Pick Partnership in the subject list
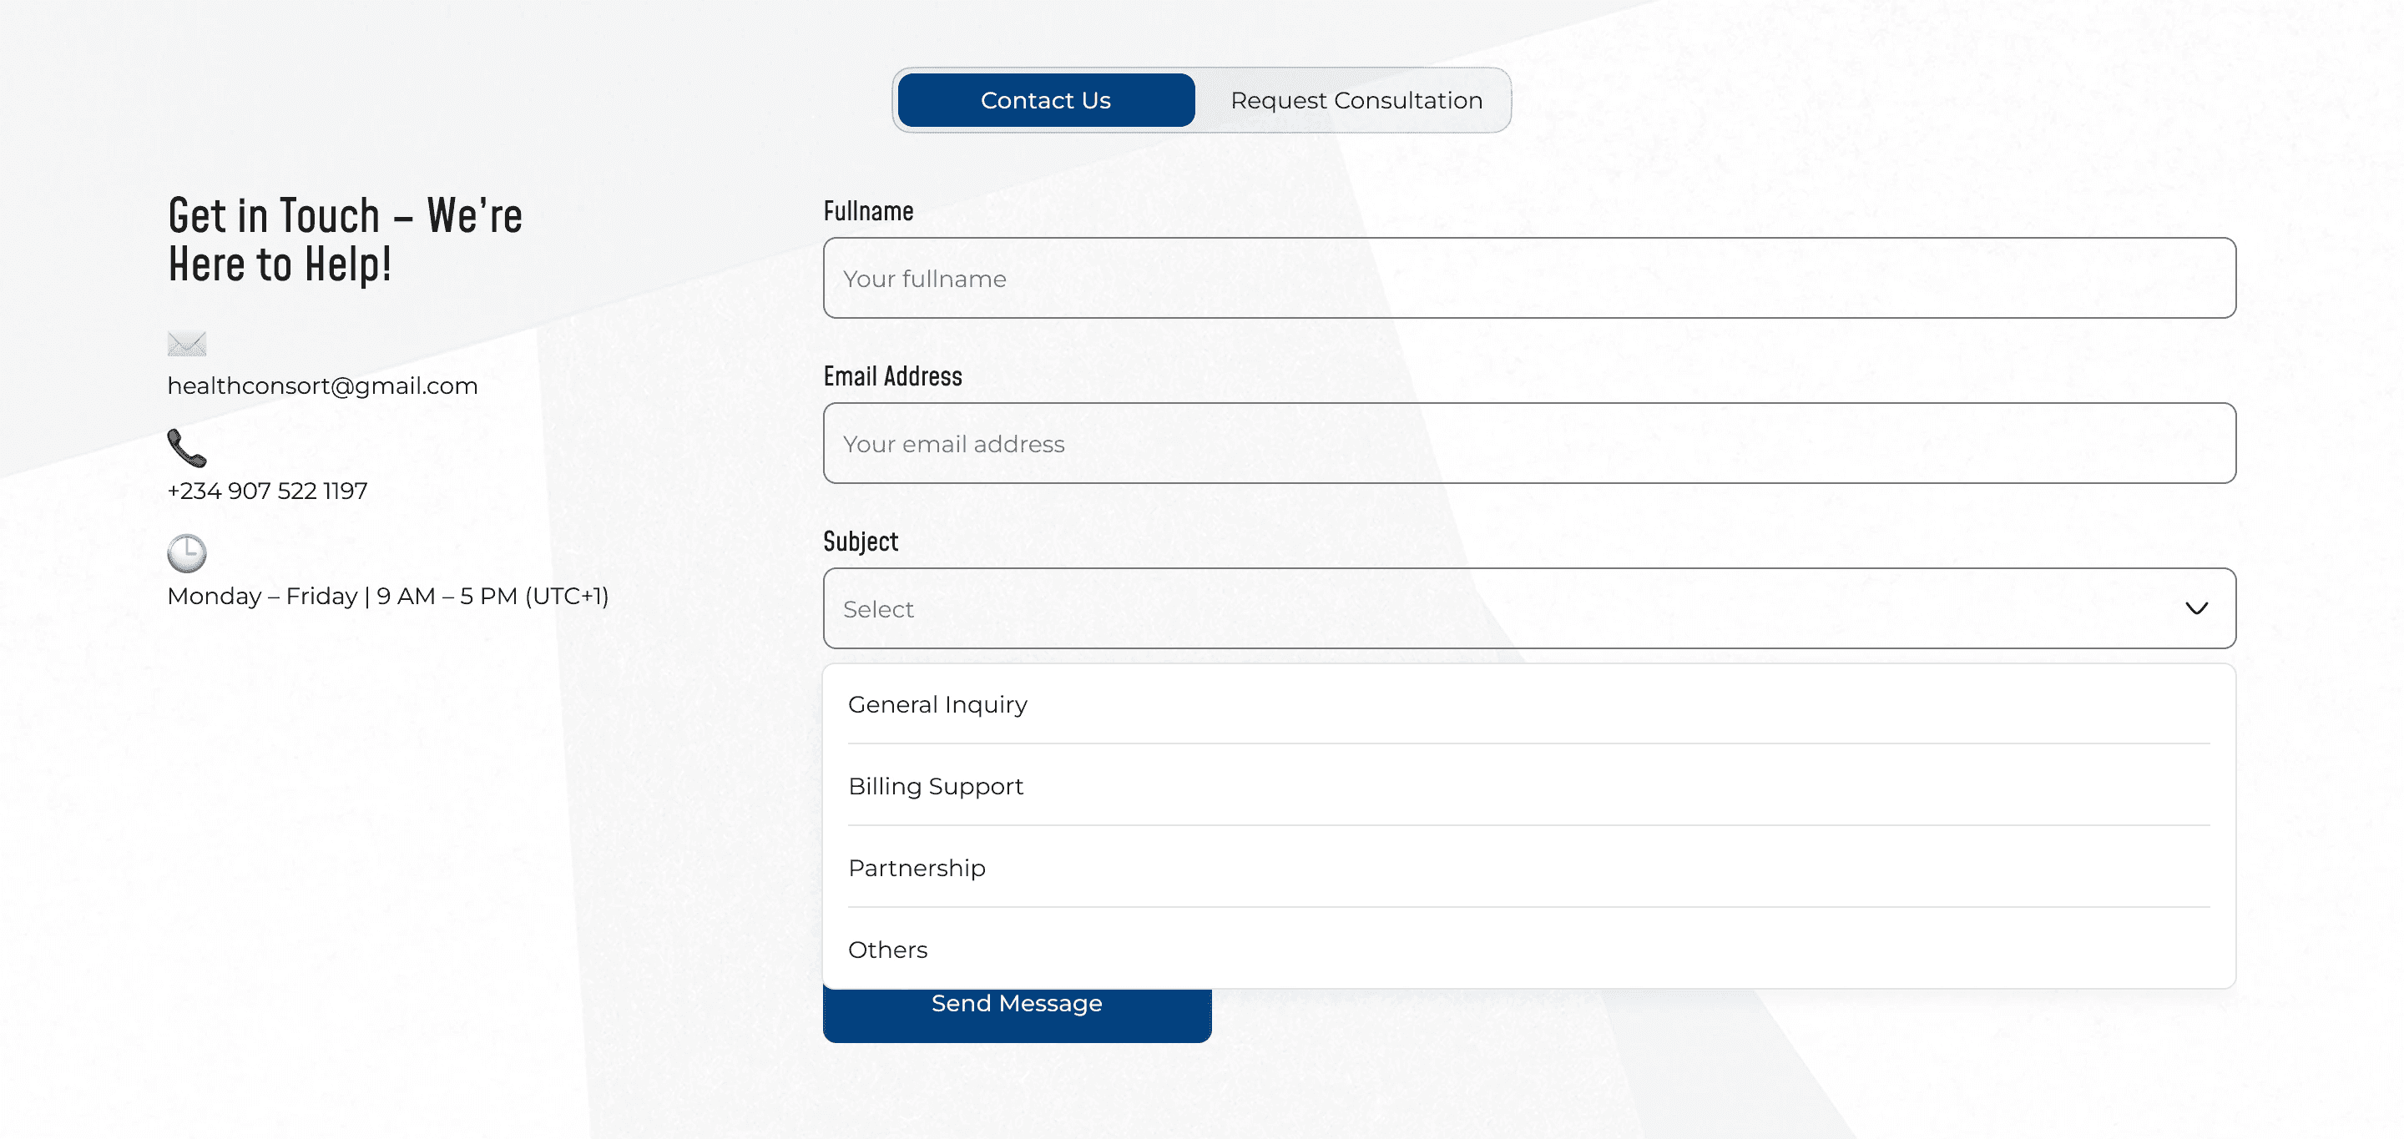Image resolution: width=2404 pixels, height=1139 pixels. pyautogui.click(x=916, y=869)
